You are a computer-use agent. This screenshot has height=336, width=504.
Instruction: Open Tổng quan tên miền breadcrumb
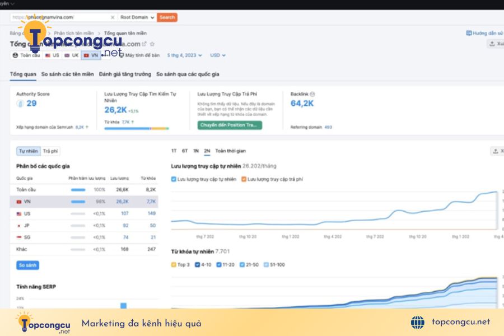click(125, 33)
